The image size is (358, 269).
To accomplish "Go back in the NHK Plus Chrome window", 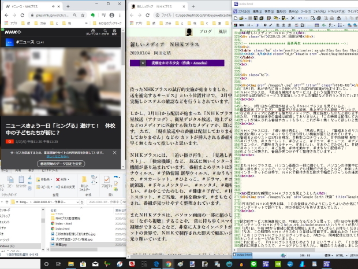I will 6,15.
